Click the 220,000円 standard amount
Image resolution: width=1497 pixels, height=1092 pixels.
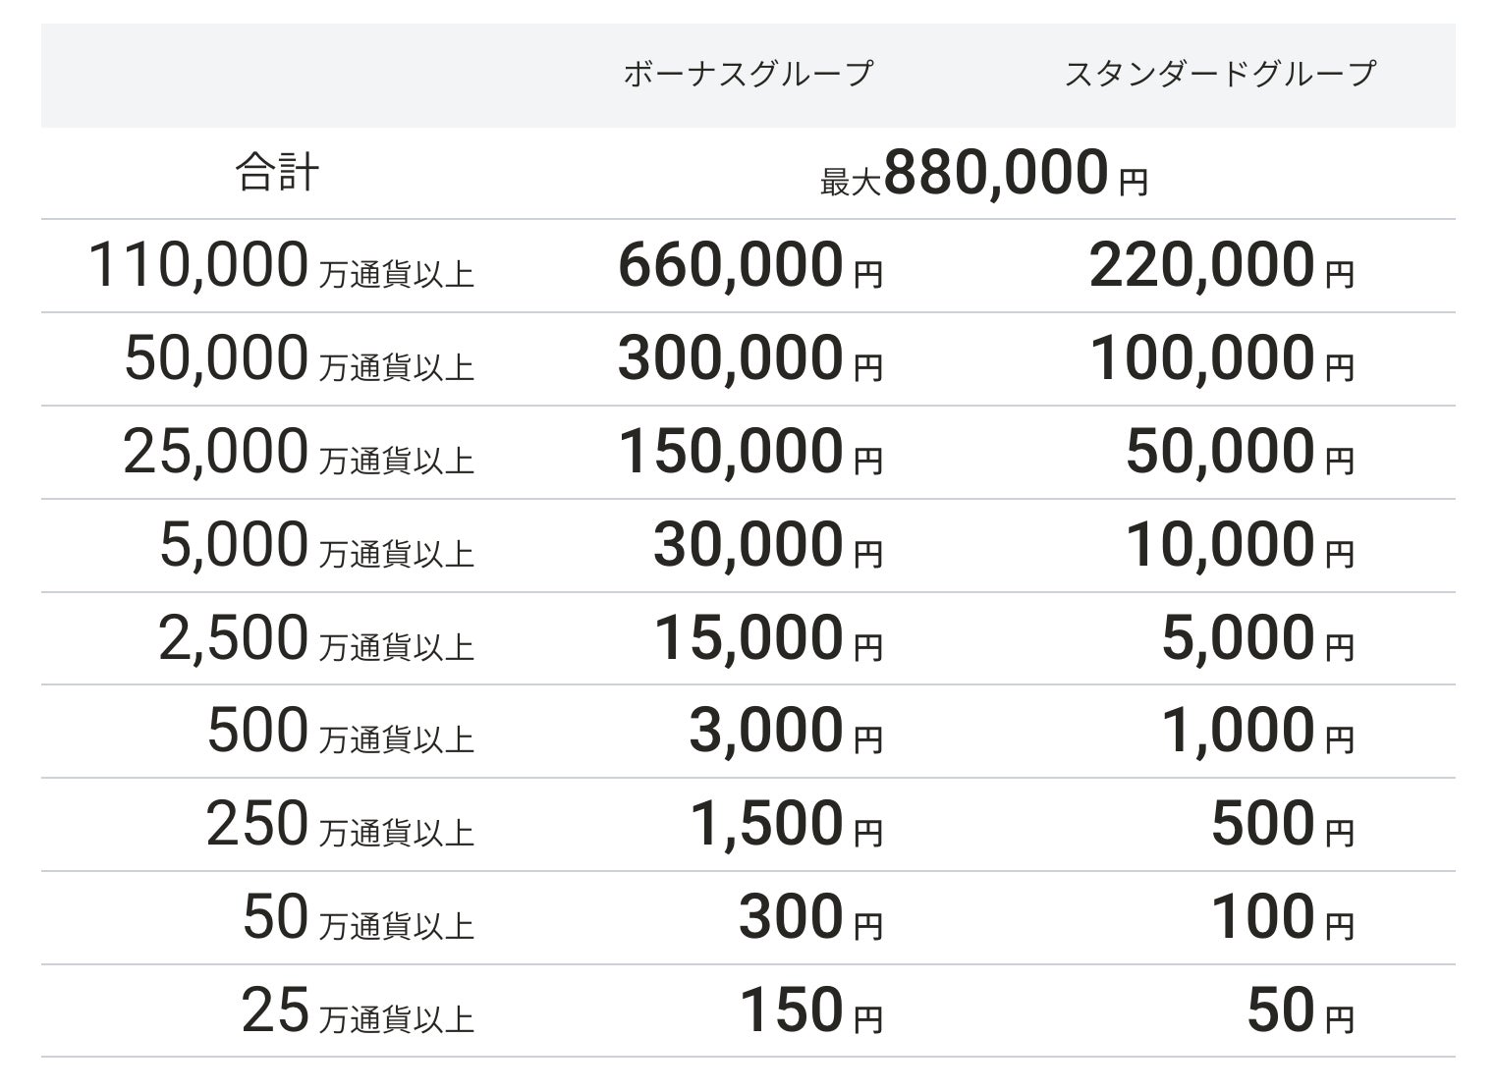point(1221,266)
